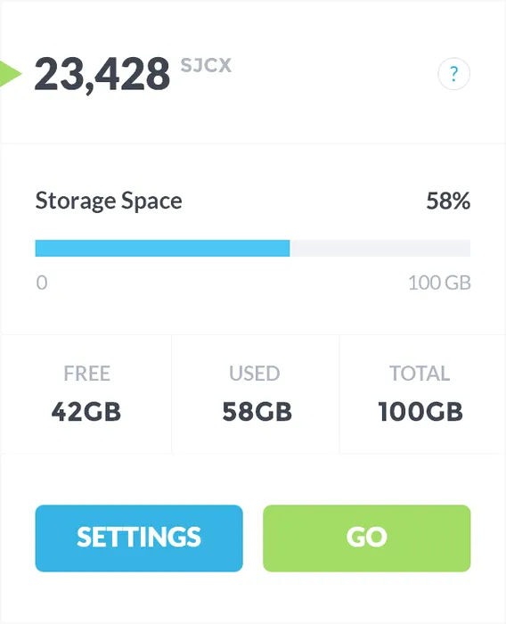Image resolution: width=506 pixels, height=624 pixels.
Task: Click the empty gray part of the storage bar
Action: (x=380, y=249)
